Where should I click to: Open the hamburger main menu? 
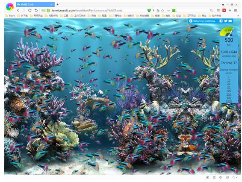tap(236, 10)
